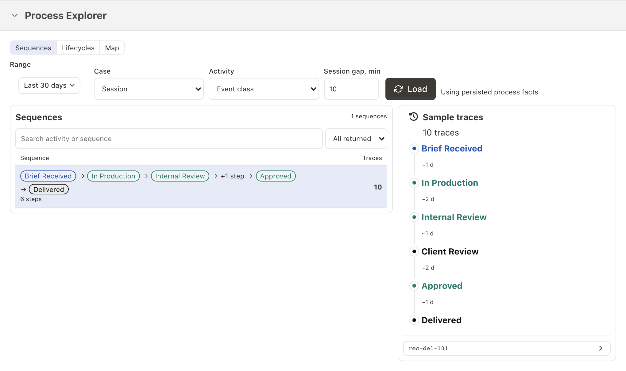Open the Activity dropdown set to Event class
626x371 pixels.
(x=264, y=89)
